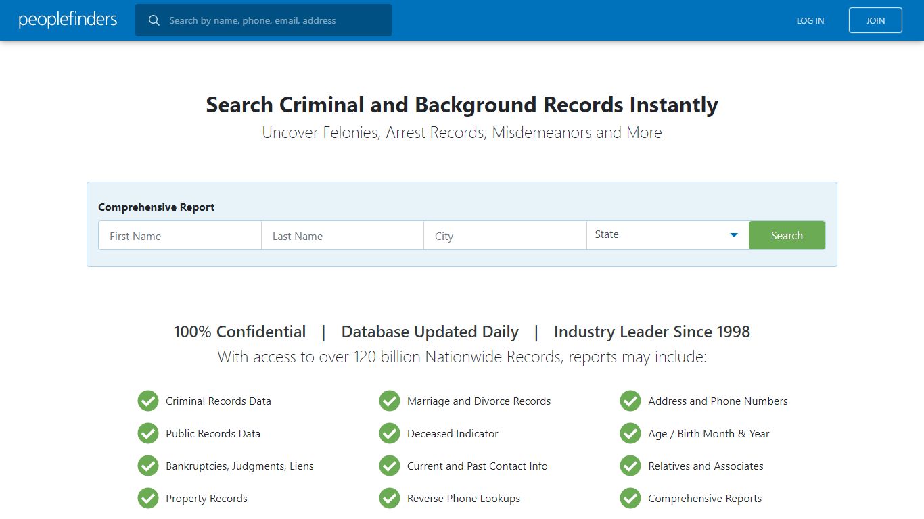Click the checkmark beside Criminal Records Data

point(148,401)
